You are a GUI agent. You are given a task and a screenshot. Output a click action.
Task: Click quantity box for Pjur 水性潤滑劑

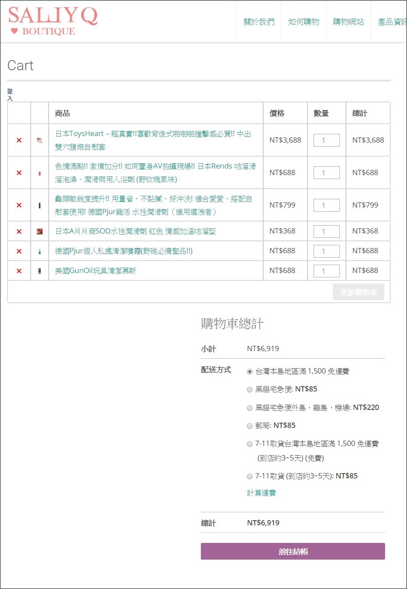(327, 205)
